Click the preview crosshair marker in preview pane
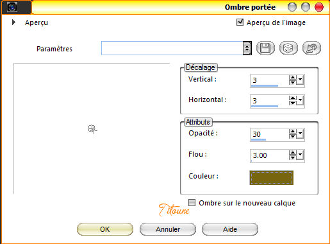The height and width of the screenshot is (244, 330). click(92, 129)
